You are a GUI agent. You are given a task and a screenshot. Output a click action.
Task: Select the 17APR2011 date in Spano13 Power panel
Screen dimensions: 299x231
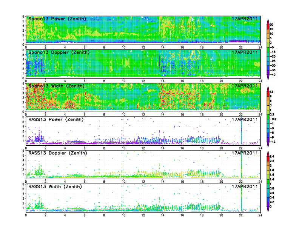click(245, 19)
